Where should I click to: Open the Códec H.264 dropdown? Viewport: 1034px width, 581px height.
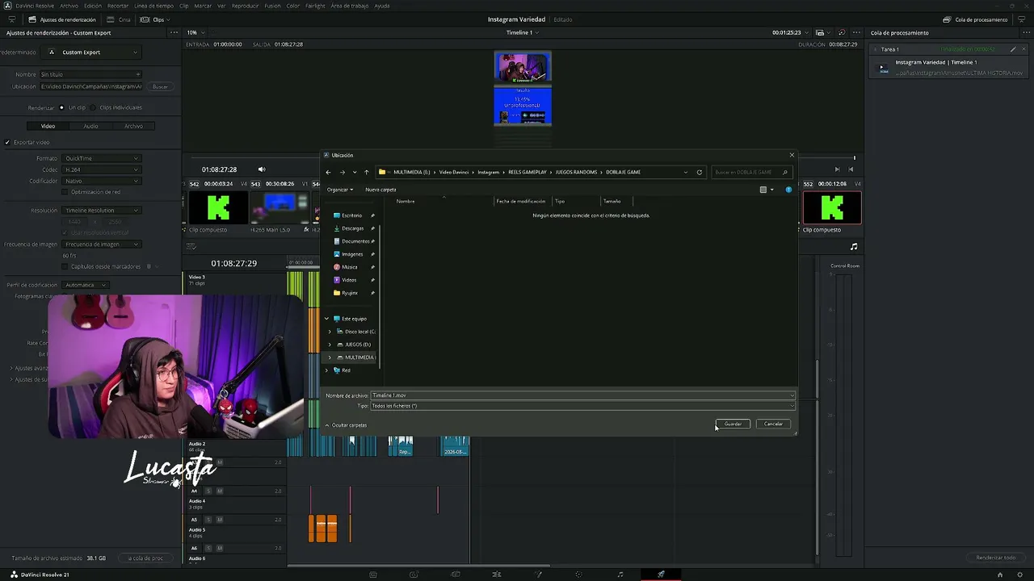pyautogui.click(x=102, y=169)
